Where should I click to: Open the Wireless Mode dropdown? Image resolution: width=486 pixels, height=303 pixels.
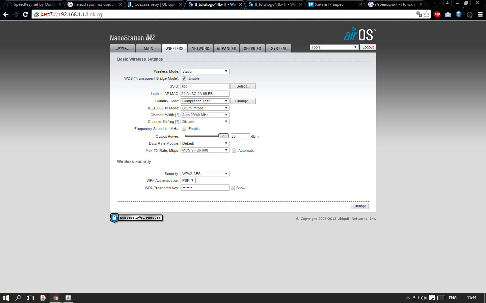(205, 71)
